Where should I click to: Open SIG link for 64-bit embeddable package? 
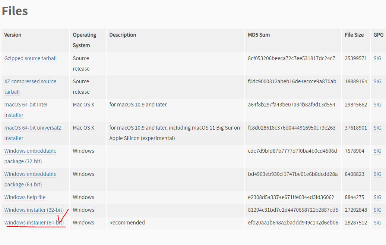[377, 174]
